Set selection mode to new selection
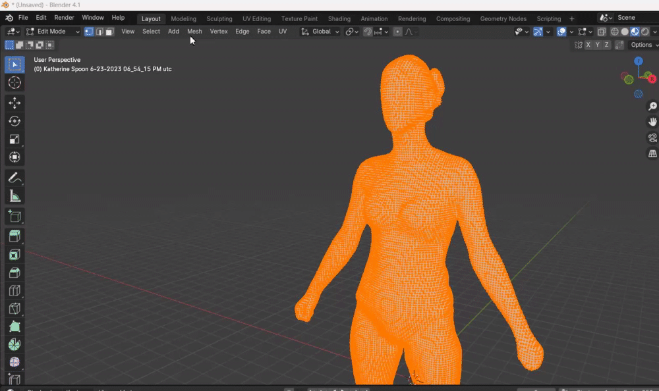This screenshot has width=659, height=391. click(x=9, y=45)
